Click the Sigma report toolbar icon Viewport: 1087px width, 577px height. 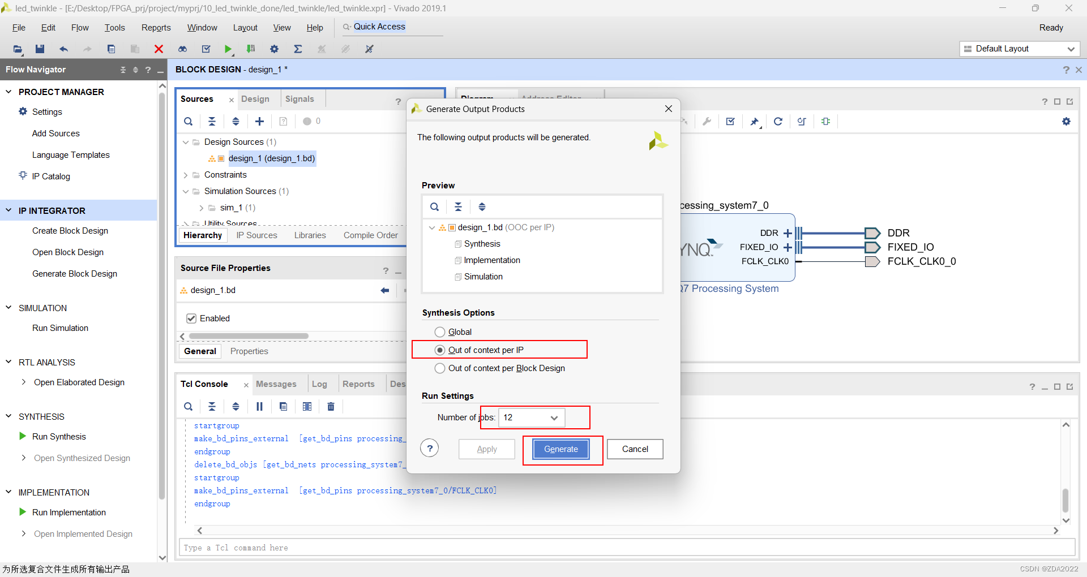click(x=298, y=49)
